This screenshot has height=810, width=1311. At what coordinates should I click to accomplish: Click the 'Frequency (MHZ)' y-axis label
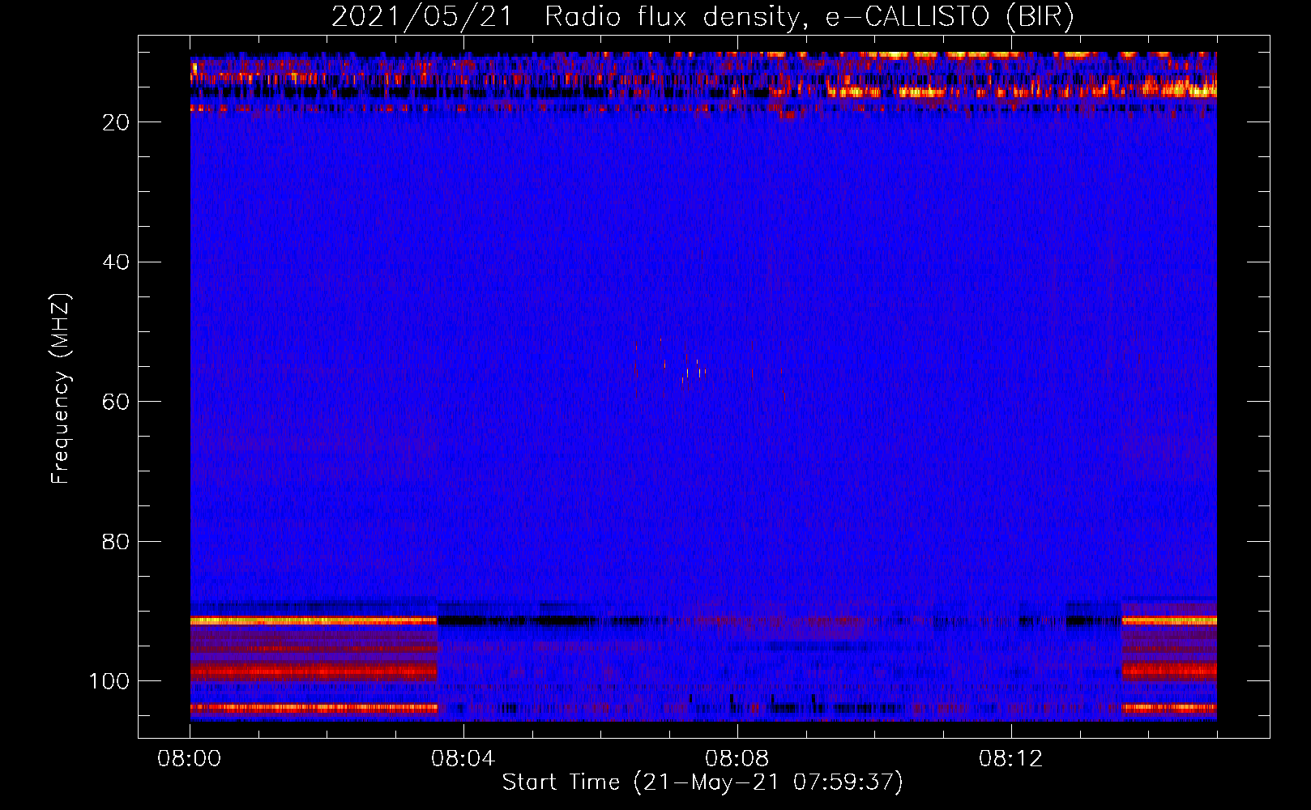tap(61, 389)
